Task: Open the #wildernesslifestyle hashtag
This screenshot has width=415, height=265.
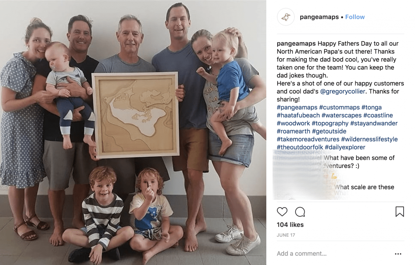Action: pyautogui.click(x=369, y=139)
